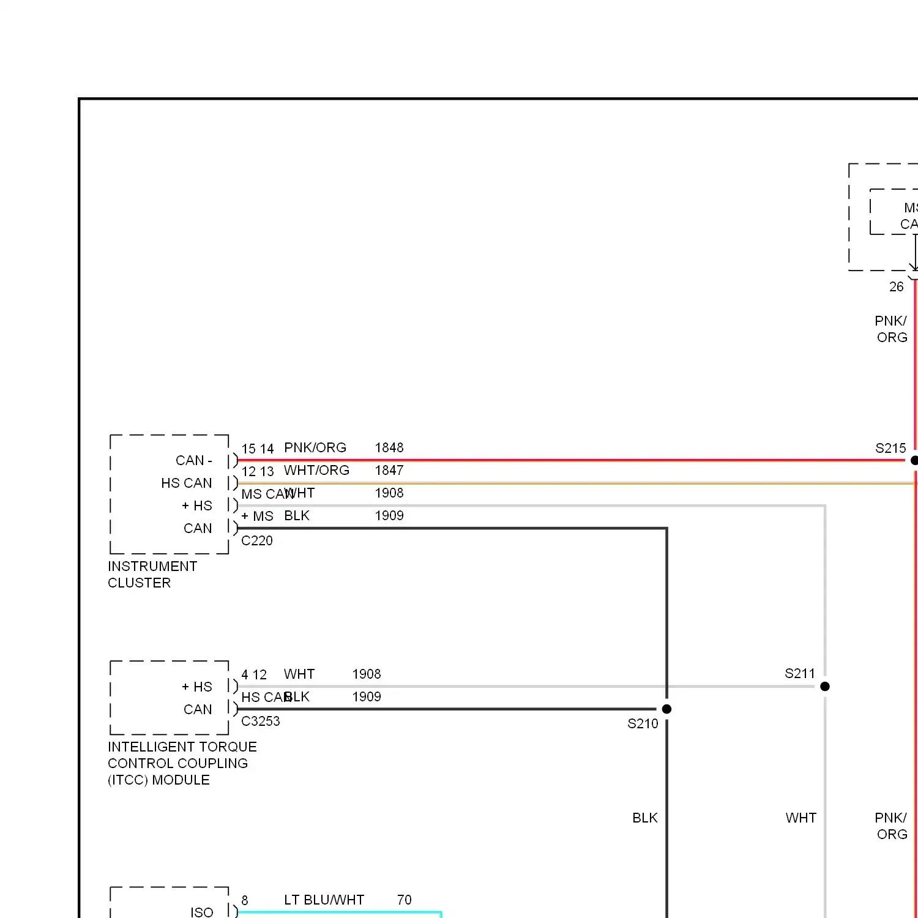Click the INTELLIGENT TORQUE CONTROL COUPLING label
This screenshot has height=918, width=918.
[182, 764]
